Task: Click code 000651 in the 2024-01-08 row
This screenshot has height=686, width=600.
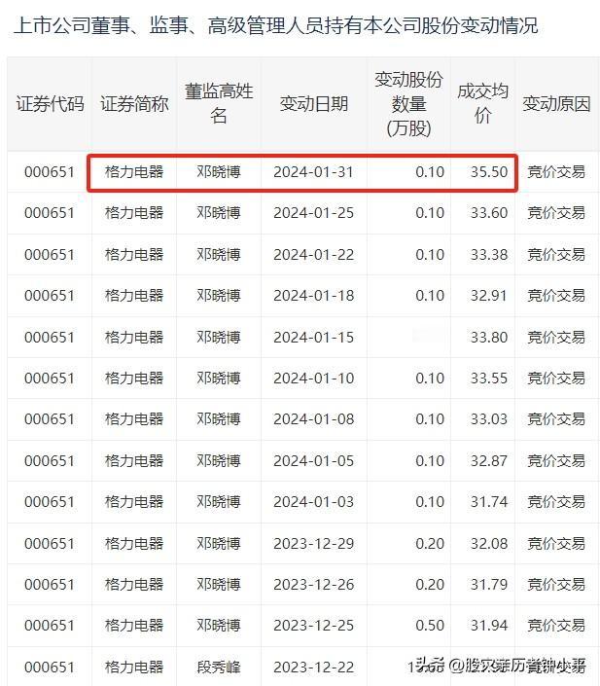Action: 50,419
